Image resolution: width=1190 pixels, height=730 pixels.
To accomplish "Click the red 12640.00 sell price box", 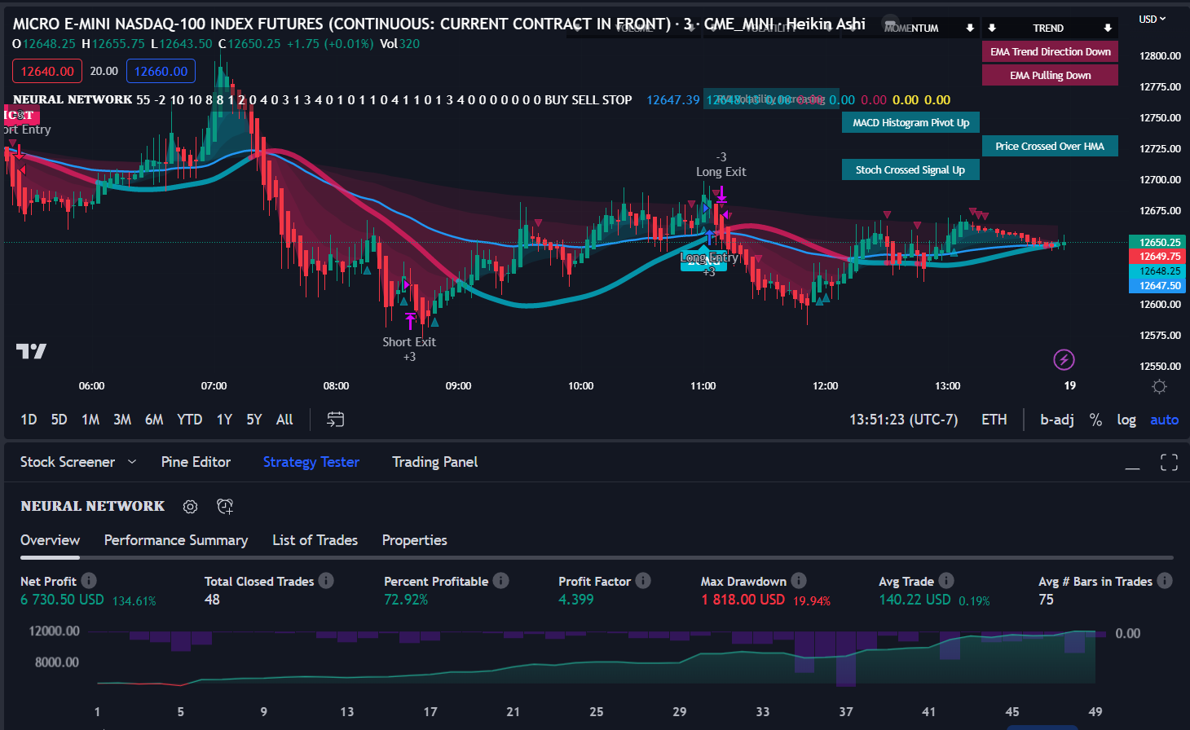I will tap(46, 71).
